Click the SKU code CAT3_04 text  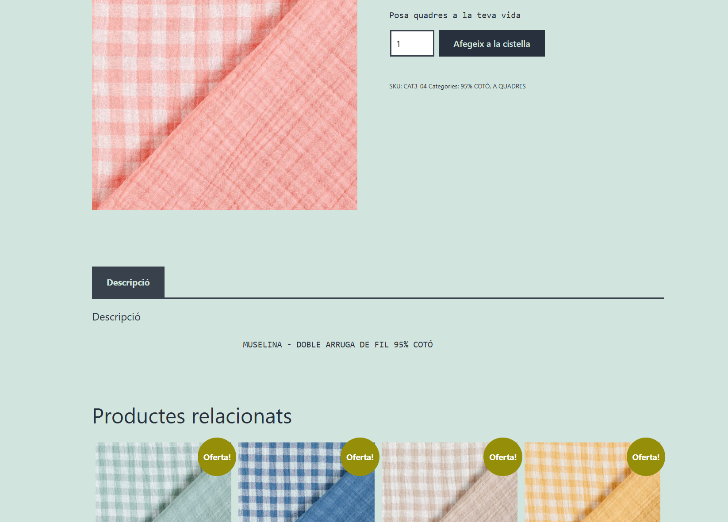415,87
